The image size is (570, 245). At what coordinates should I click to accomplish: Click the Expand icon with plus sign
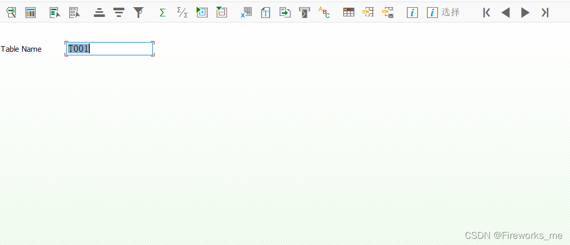pos(202,12)
